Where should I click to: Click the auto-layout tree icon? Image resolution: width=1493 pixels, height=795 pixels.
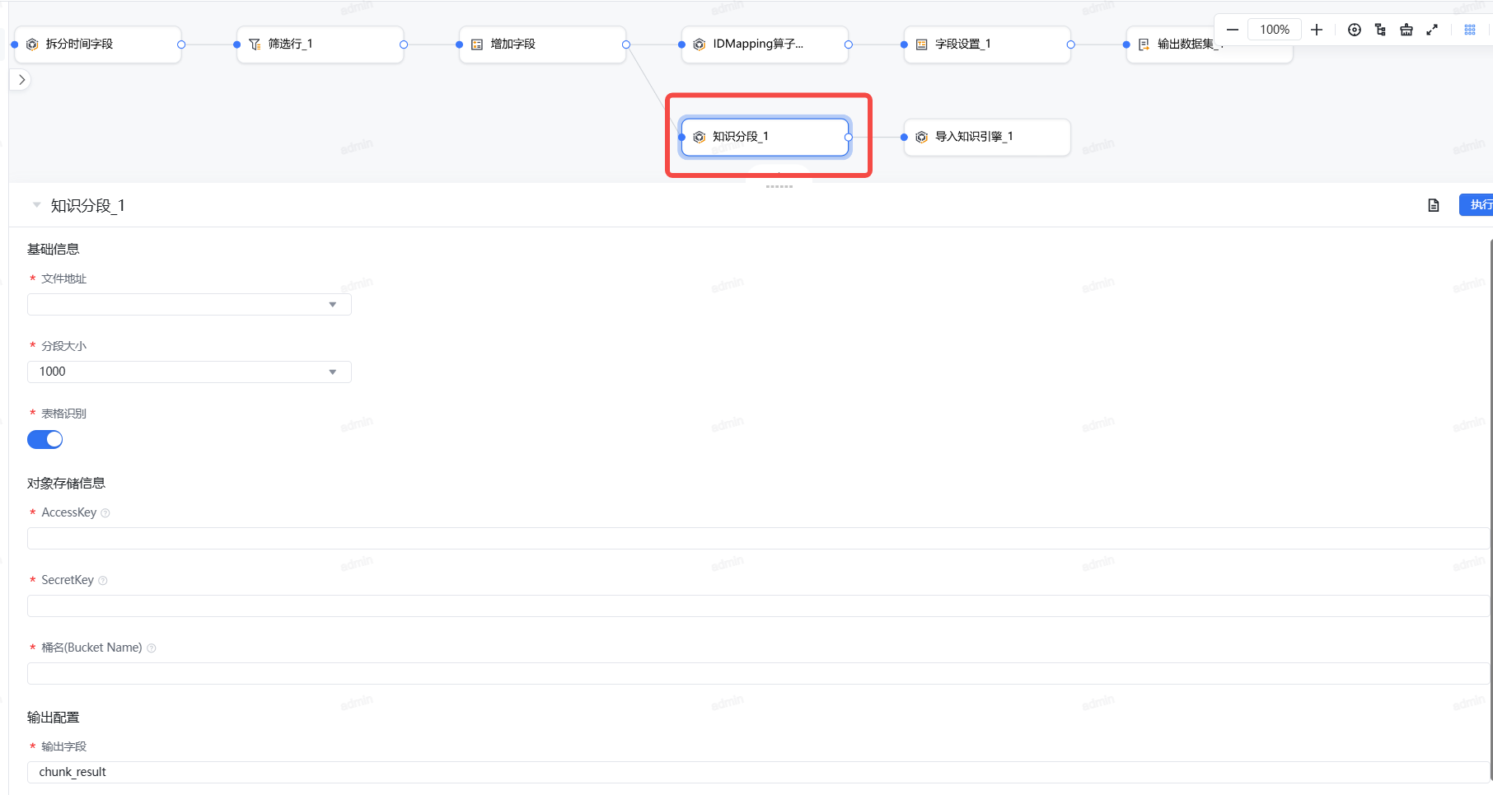(x=1380, y=30)
